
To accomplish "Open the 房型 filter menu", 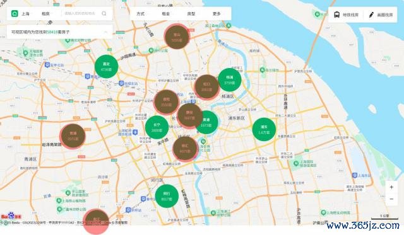I will [x=191, y=14].
